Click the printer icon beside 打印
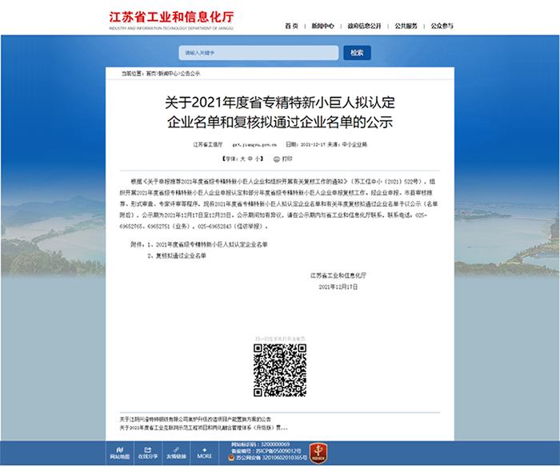Image resolution: width=560 pixels, height=471 pixels. click(x=274, y=159)
